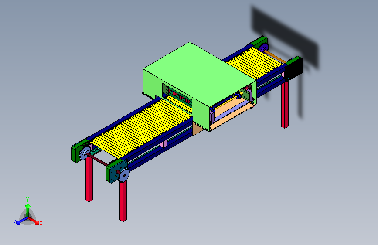
Task: Select the rear yellow roller bed behind the housing
Action: tap(255, 62)
